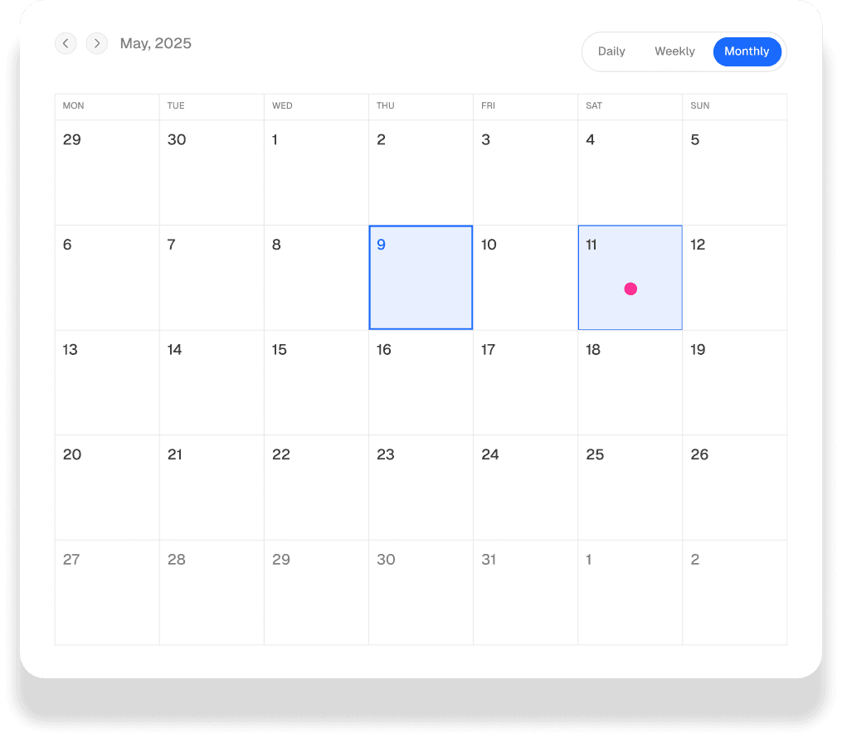Select May 24 on the calendar
The height and width of the screenshot is (738, 842).
[525, 487]
